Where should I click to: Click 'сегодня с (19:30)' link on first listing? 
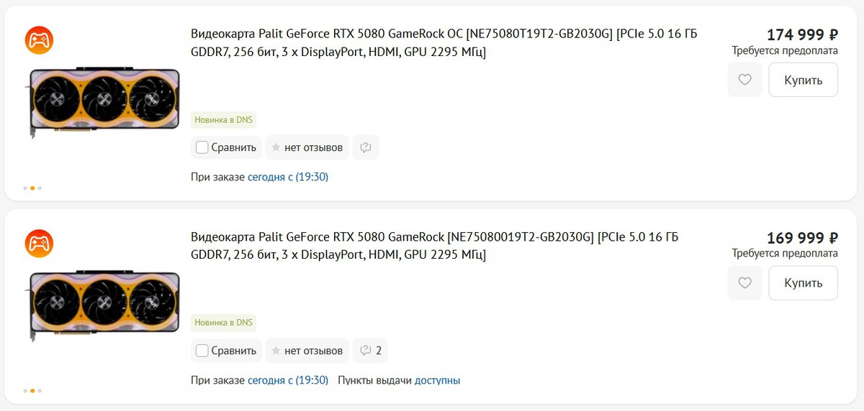[288, 177]
